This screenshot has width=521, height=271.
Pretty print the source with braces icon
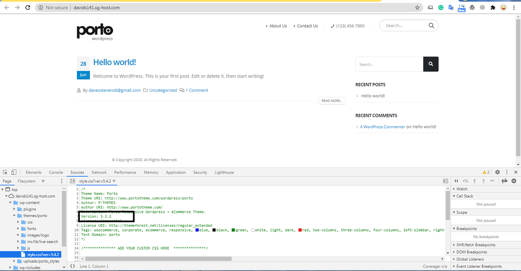coord(72,266)
